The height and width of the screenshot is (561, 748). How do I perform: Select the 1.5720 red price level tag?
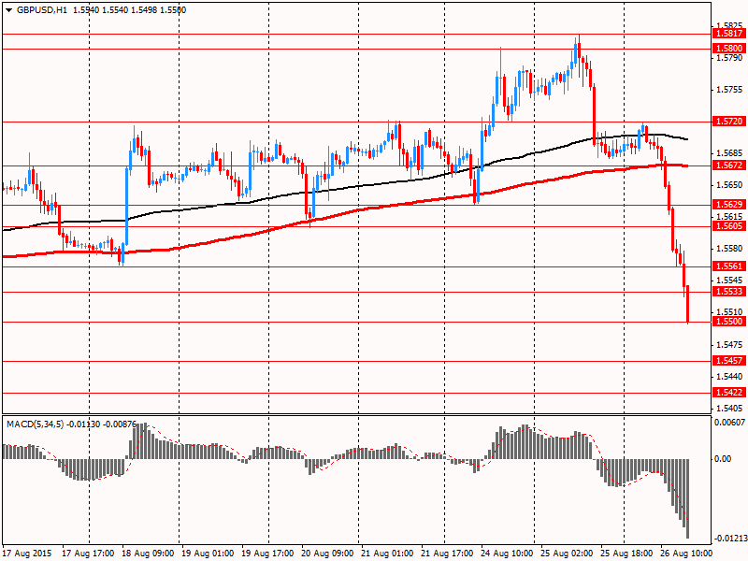pyautogui.click(x=728, y=122)
